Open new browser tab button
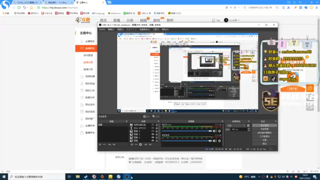Image resolution: width=320 pixels, height=180 pixels. (109, 2)
